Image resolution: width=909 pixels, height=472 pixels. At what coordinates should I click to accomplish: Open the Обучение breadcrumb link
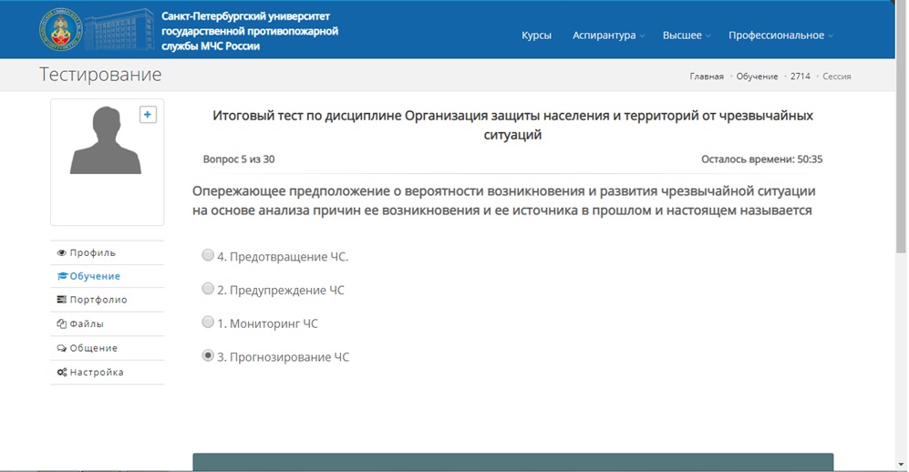757,77
